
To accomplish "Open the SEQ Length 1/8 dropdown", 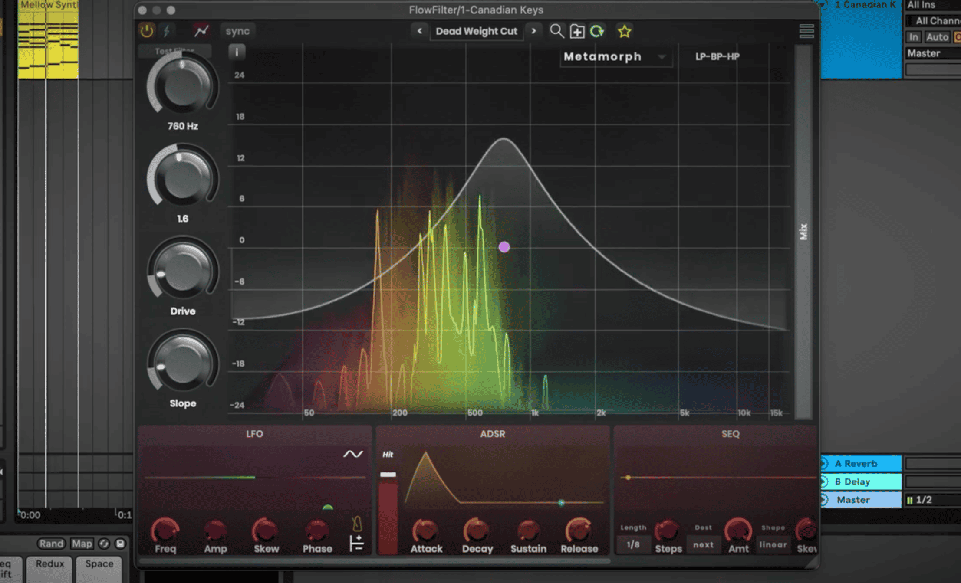I will [x=633, y=545].
